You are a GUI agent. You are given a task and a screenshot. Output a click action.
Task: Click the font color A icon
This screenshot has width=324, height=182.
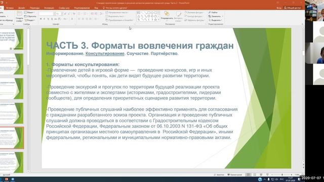[x=72, y=19]
